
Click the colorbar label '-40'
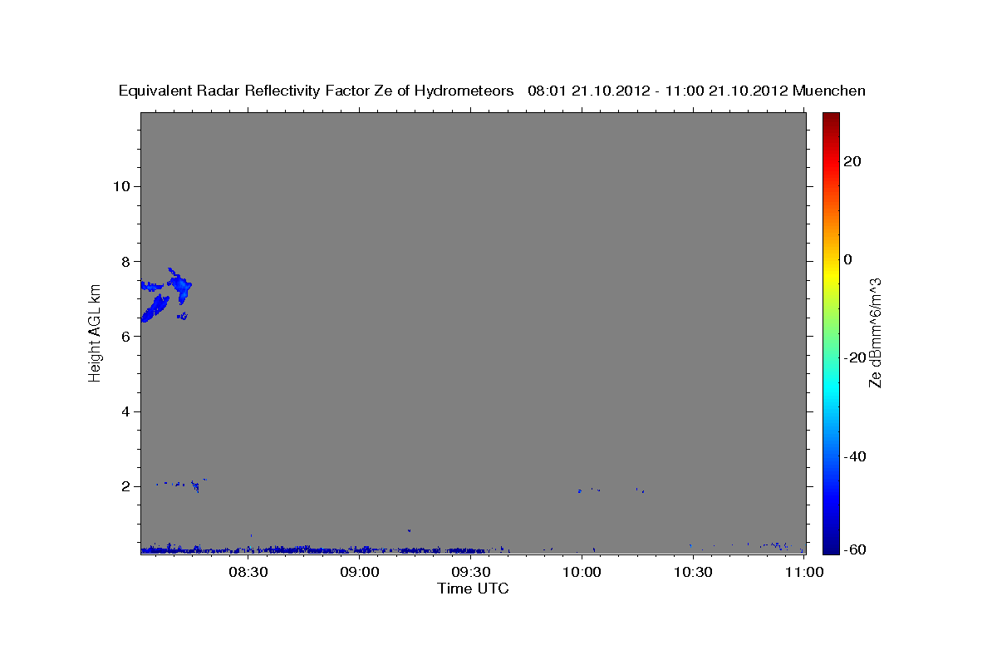(855, 456)
